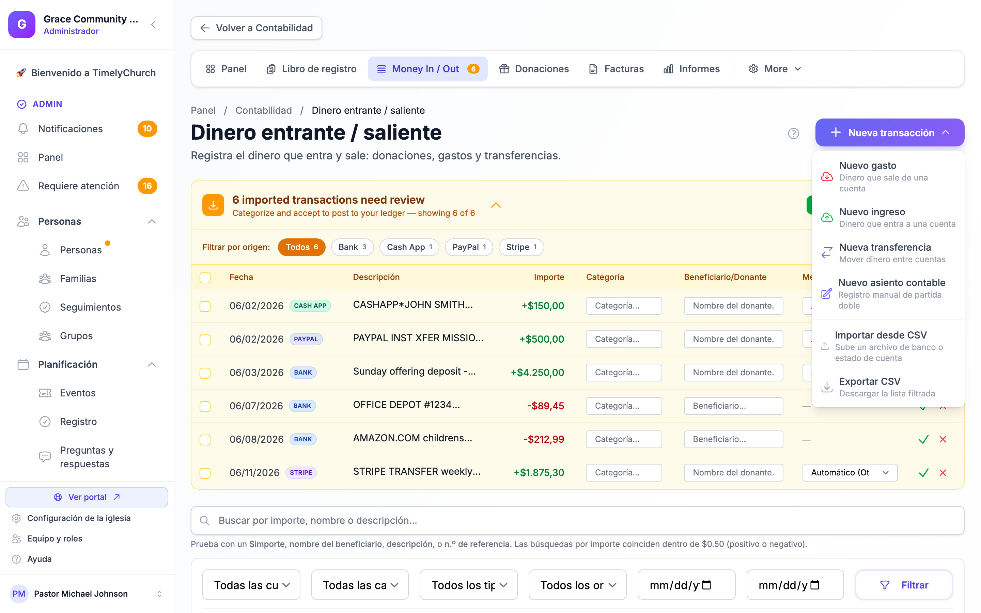Accept the AMAZON.COM transaction with the green checkmark
Viewport: 981px width, 613px height.
coord(923,439)
